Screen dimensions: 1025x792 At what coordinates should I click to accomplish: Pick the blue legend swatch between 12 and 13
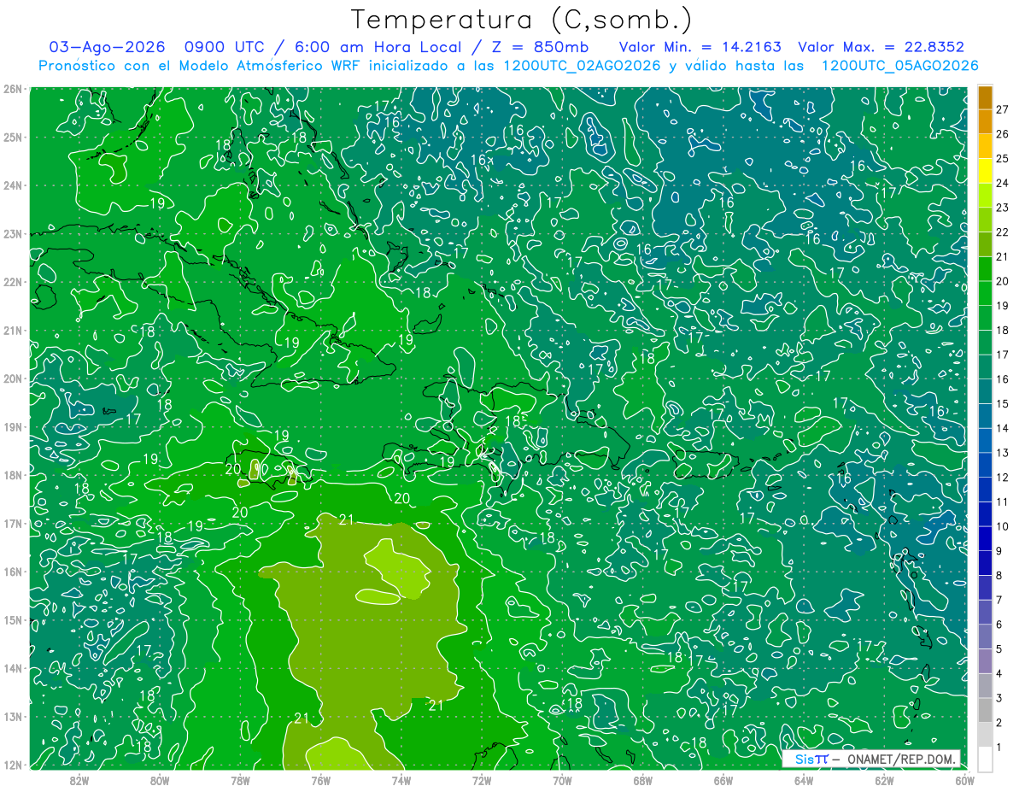click(985, 465)
